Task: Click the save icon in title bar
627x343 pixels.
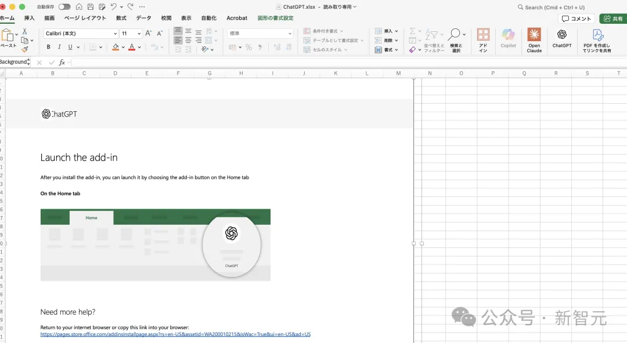Action: click(91, 7)
